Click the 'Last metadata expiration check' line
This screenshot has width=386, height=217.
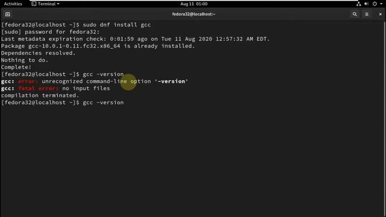click(x=135, y=39)
